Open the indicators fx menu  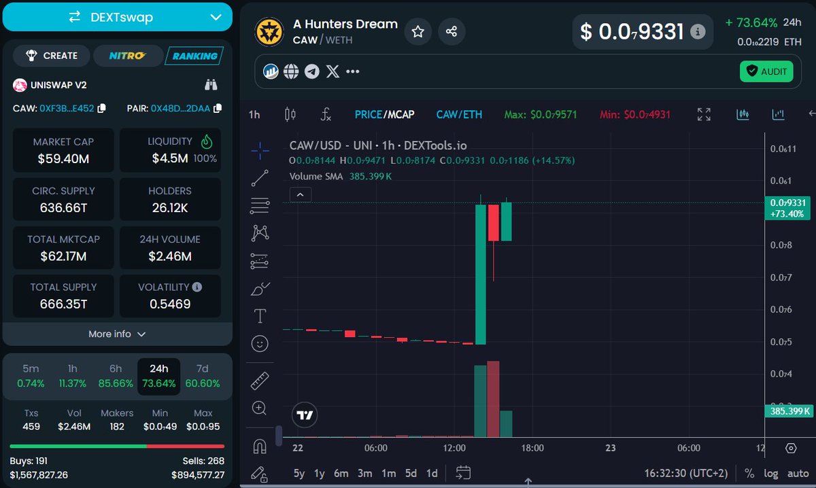coord(326,114)
